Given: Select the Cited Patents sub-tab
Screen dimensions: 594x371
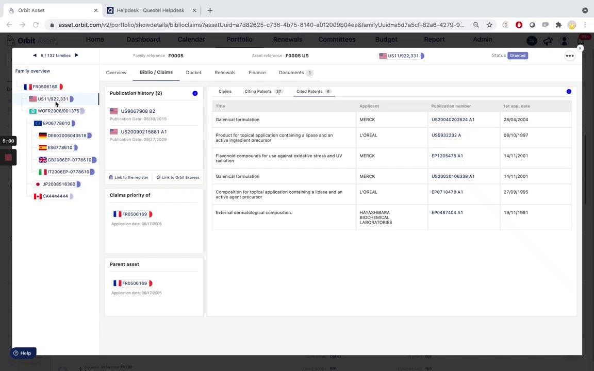Looking at the screenshot, I should [313, 92].
